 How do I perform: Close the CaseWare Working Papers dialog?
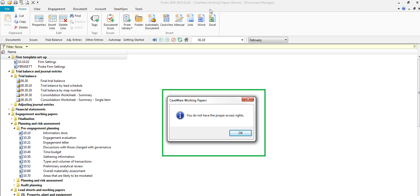tap(248, 99)
